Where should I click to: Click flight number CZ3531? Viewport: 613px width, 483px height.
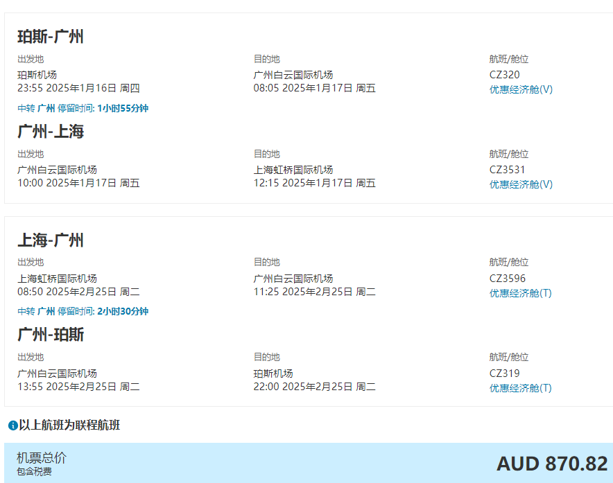[507, 170]
